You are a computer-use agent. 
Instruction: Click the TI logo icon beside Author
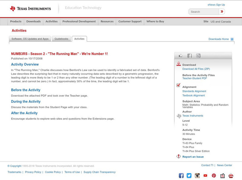(x=179, y=116)
